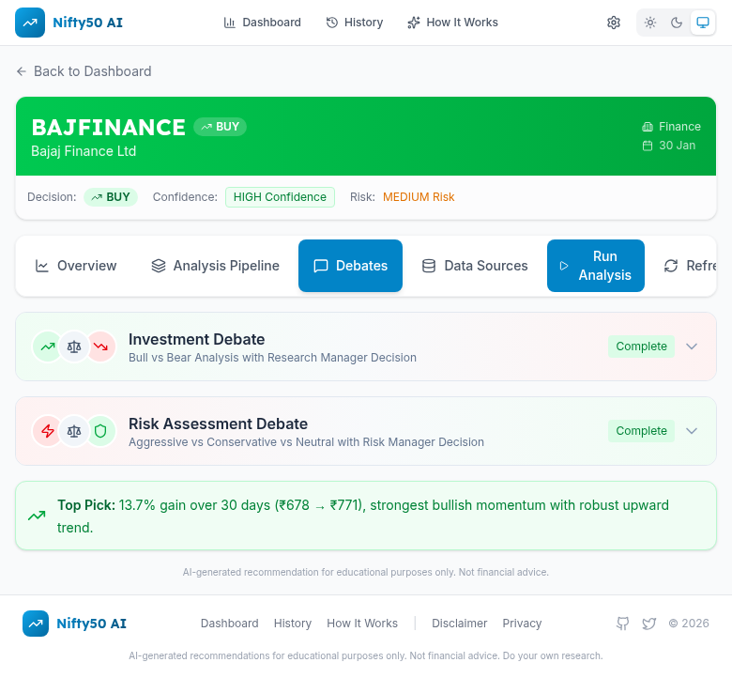Switch to light theme with sun icon
The width and height of the screenshot is (732, 678).
click(650, 23)
